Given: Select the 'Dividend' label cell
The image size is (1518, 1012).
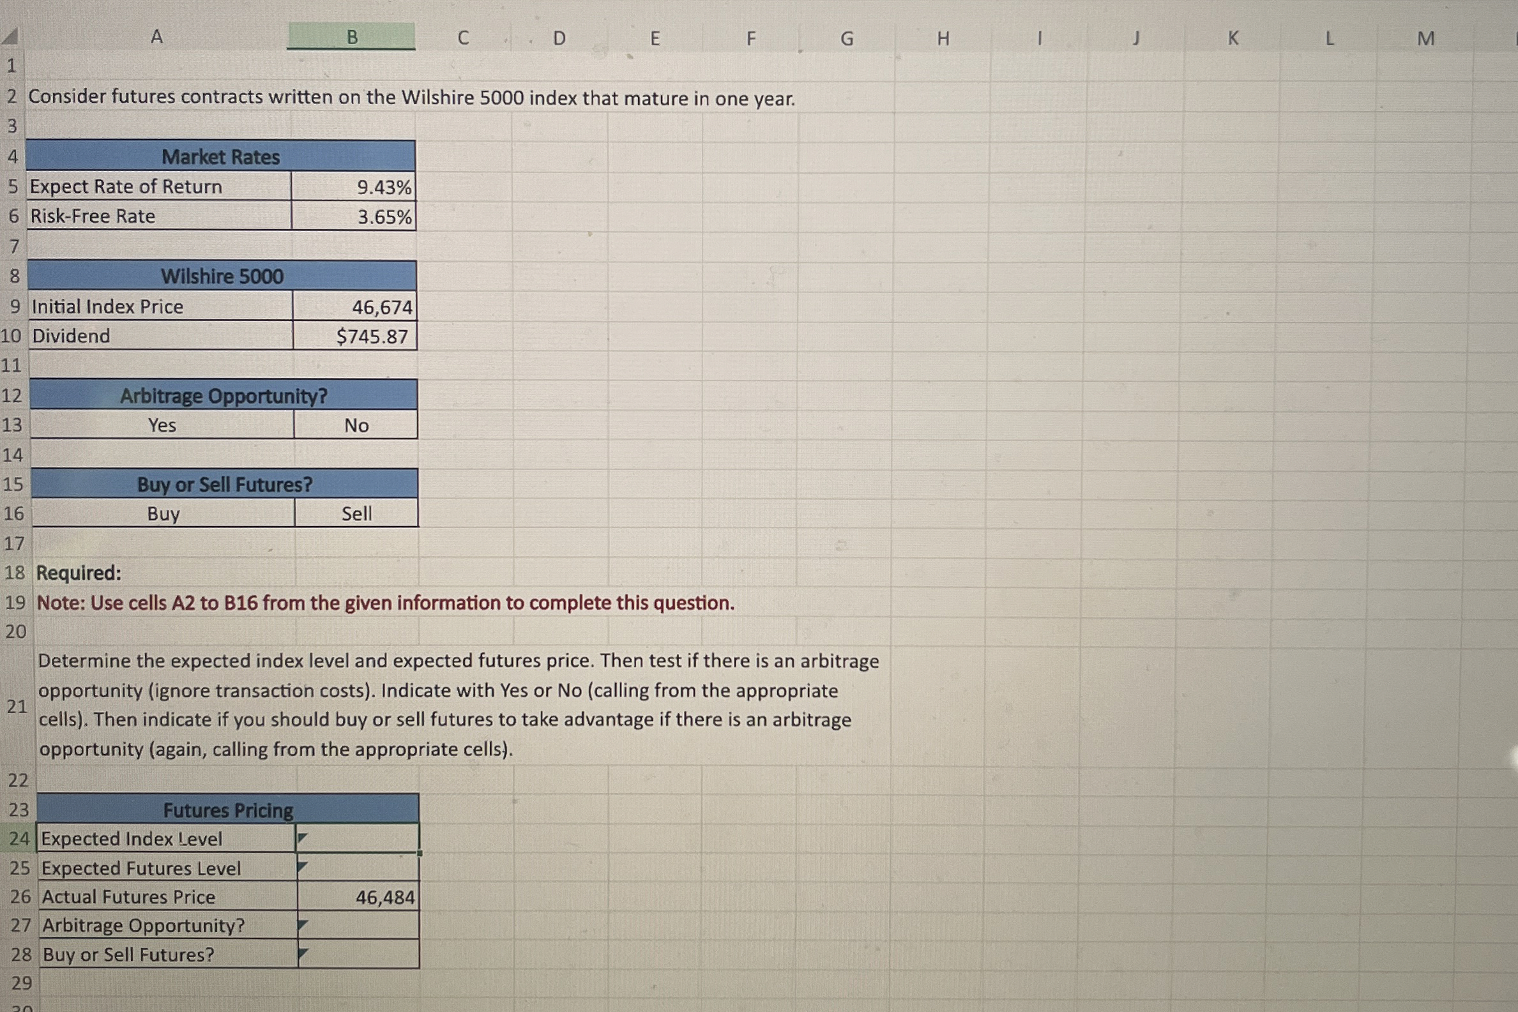Looking at the screenshot, I should (x=162, y=336).
